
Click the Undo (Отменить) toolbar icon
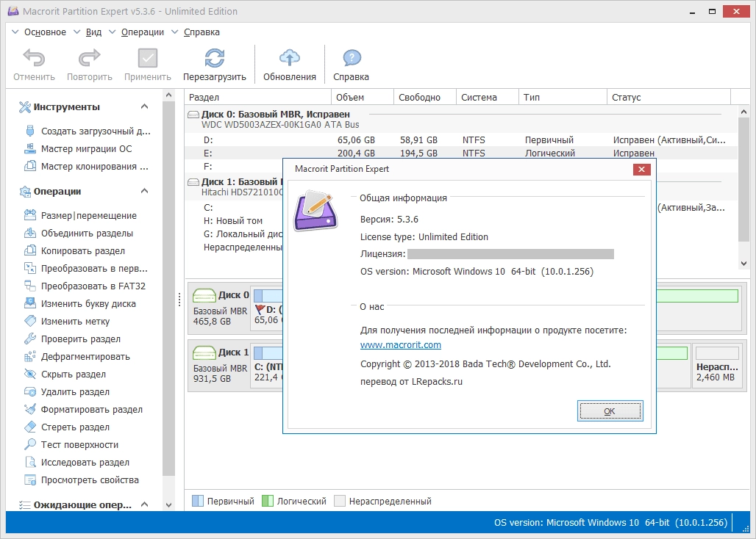click(34, 58)
